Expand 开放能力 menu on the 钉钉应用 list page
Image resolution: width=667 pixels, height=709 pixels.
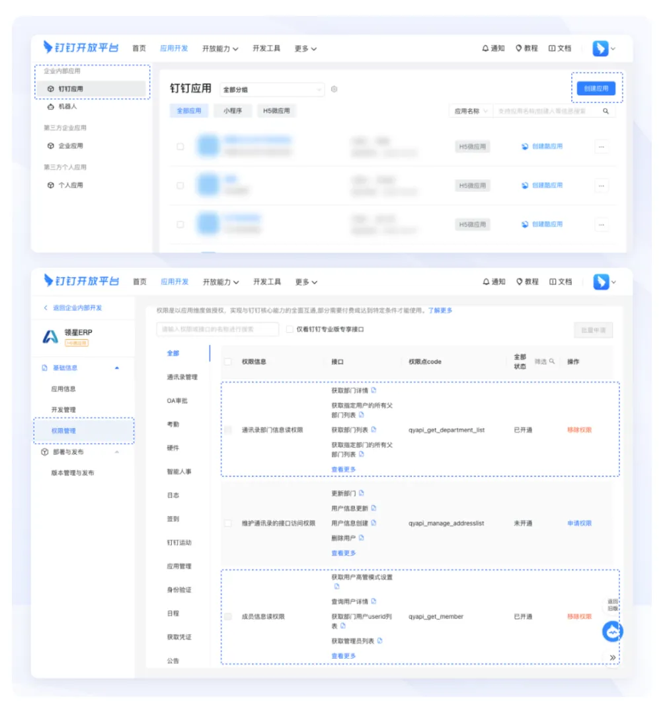tap(220, 48)
